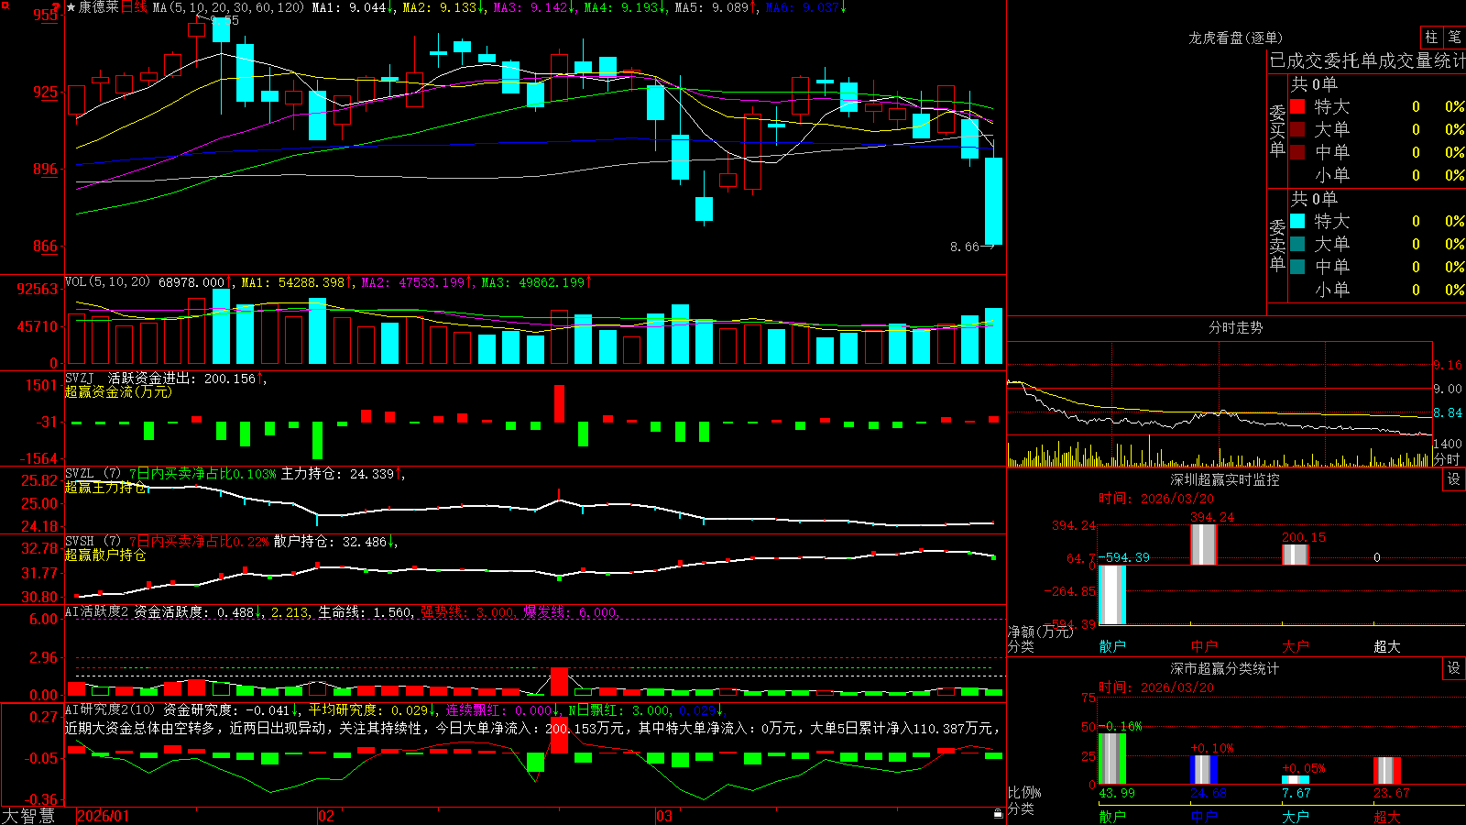Viewport: 1466px width, 825px height.
Task: Click the AI活跃度2 indicator label
Action: point(97,612)
